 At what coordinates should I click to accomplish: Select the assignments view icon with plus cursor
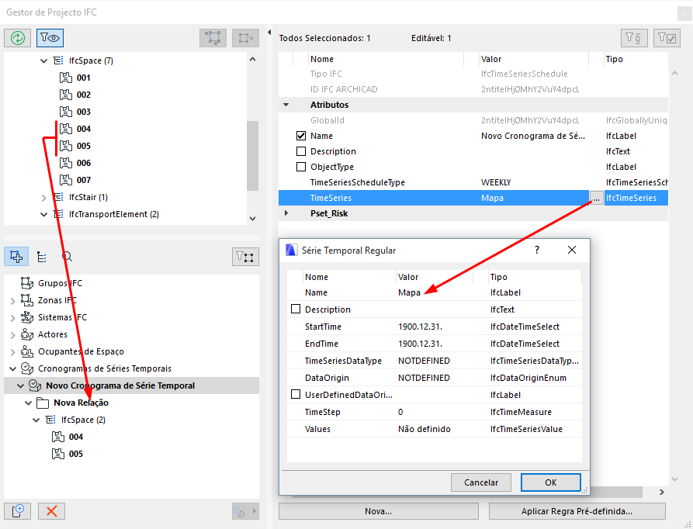[16, 257]
